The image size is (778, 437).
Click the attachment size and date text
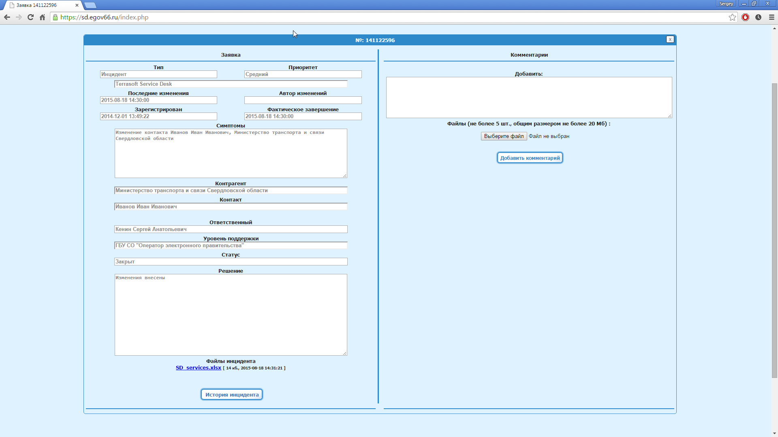(x=254, y=368)
